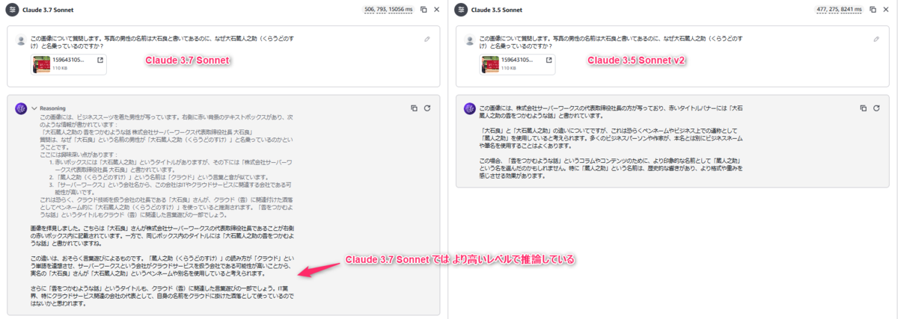Collapse the Reasoning section chevron

(x=34, y=108)
